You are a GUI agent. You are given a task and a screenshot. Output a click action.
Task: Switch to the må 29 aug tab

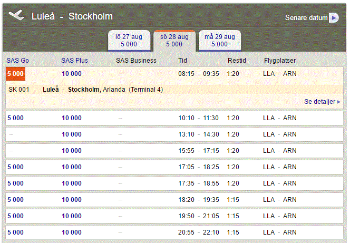pyautogui.click(x=219, y=40)
